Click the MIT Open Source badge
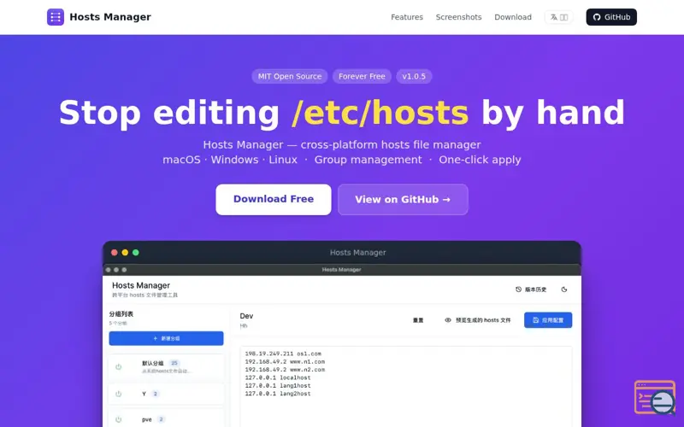684x427 pixels. [x=290, y=76]
